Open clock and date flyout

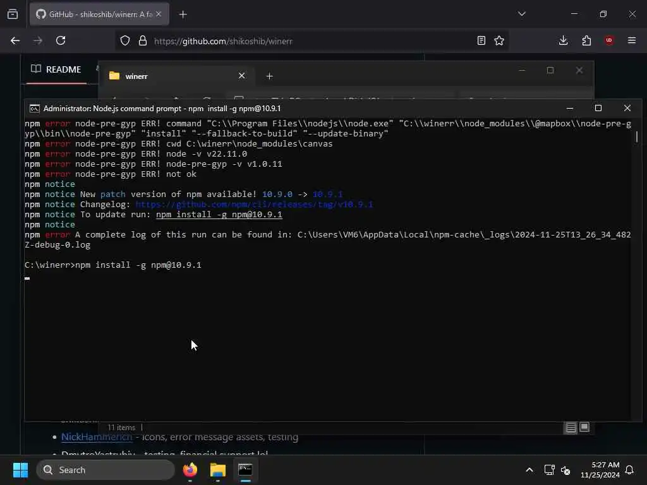click(600, 470)
